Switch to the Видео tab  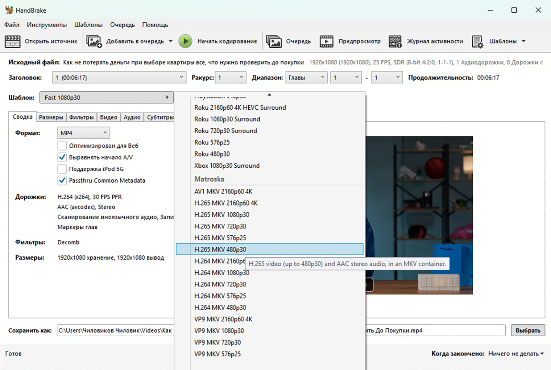[109, 117]
